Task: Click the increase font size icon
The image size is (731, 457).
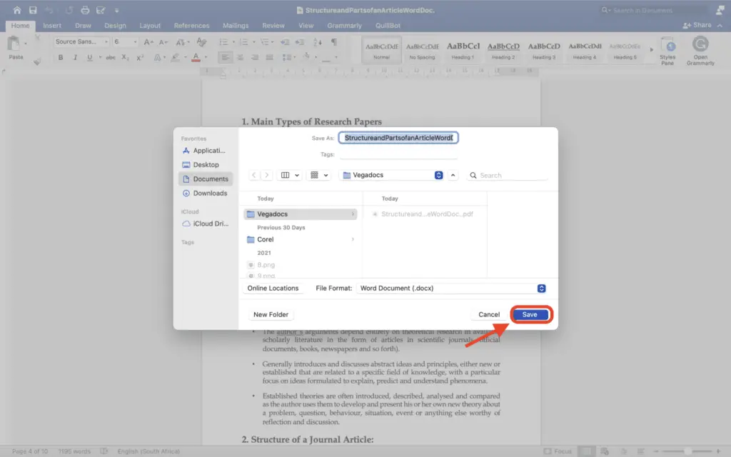Action: point(148,42)
